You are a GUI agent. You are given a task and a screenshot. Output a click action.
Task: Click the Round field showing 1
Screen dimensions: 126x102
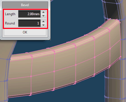(29, 23)
